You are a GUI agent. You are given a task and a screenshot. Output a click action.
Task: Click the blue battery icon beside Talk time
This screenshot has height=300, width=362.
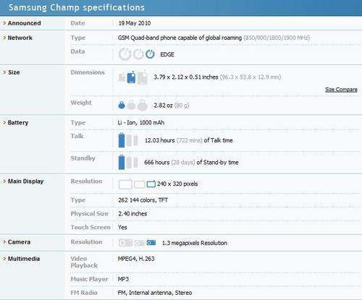[122, 140]
